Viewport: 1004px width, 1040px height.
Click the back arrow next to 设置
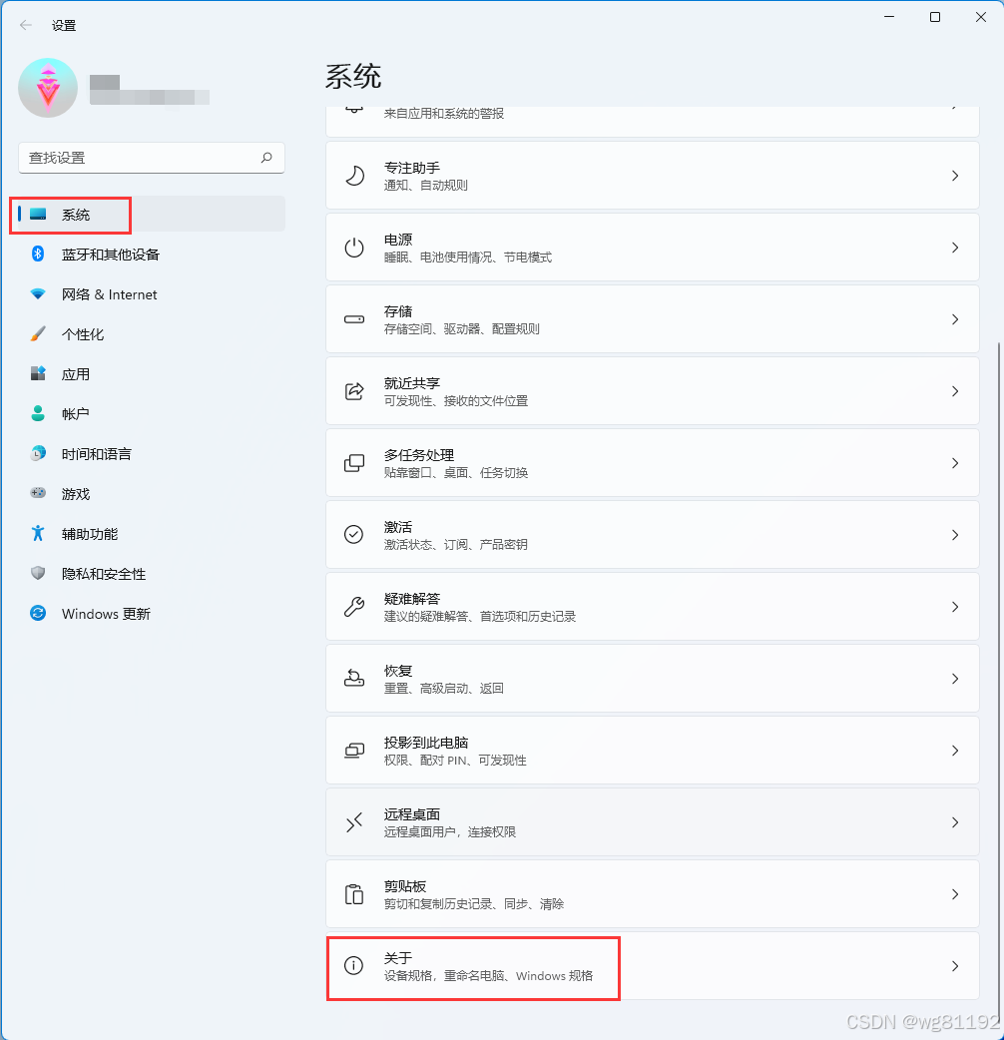click(x=26, y=25)
